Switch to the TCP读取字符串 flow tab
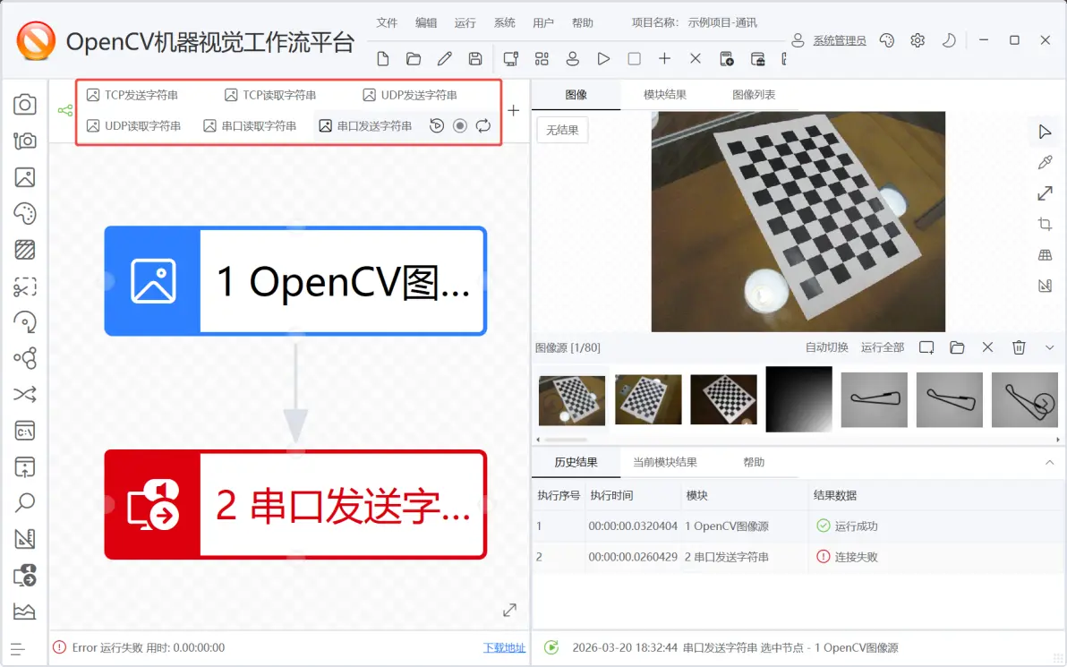Screen dimensions: 1067x667 coord(270,95)
